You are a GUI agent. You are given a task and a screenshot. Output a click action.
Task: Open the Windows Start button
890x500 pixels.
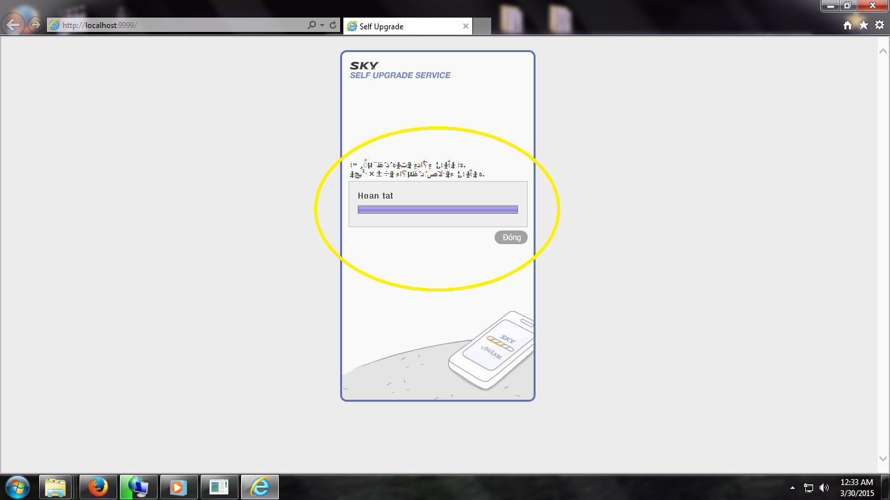tap(18, 487)
